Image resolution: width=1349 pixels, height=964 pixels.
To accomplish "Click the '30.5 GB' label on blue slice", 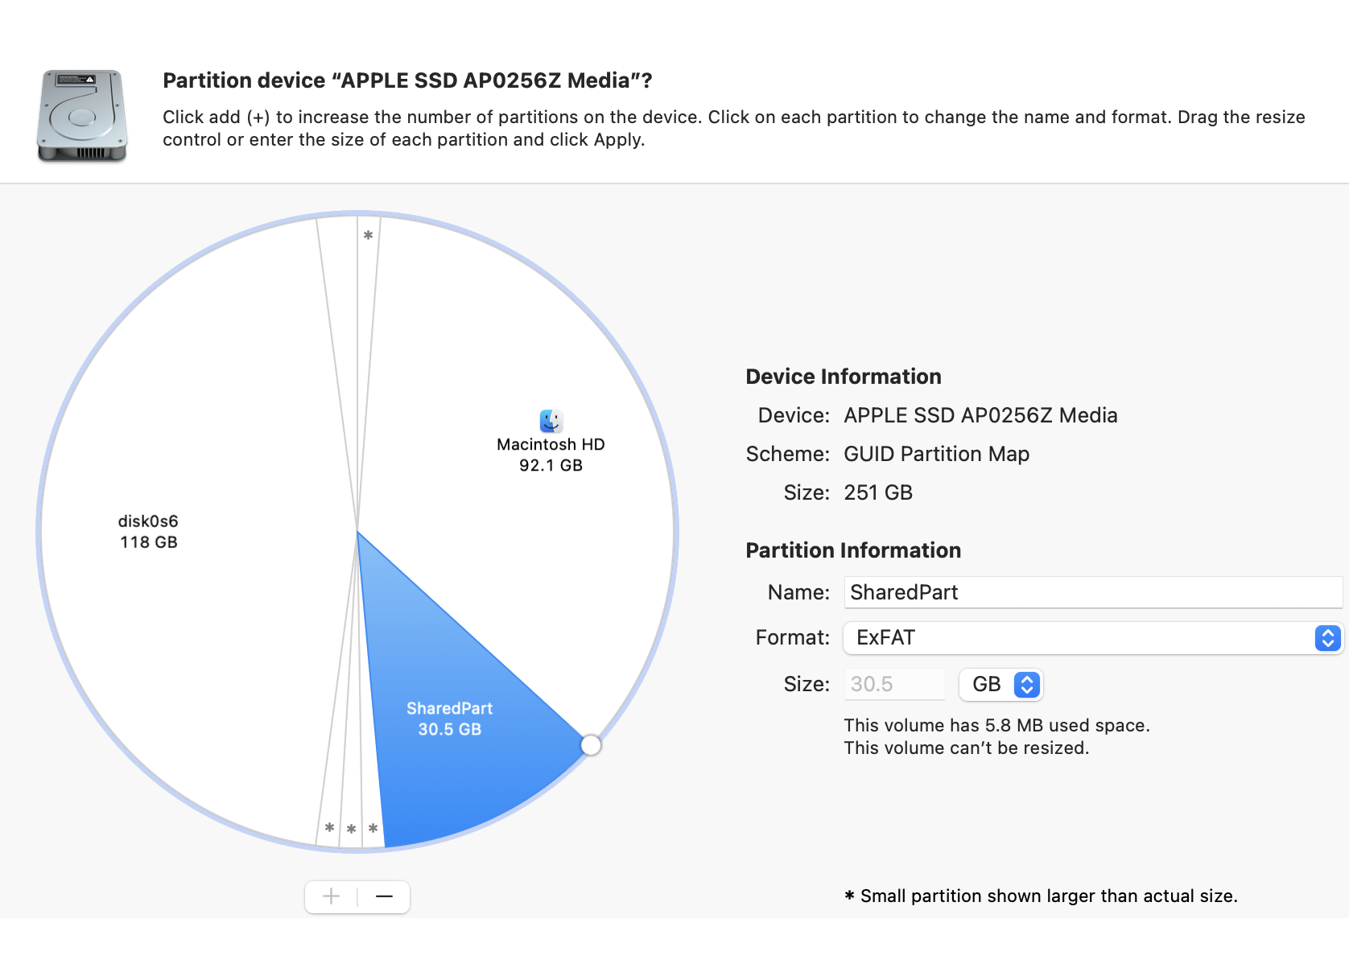I will pos(449,729).
